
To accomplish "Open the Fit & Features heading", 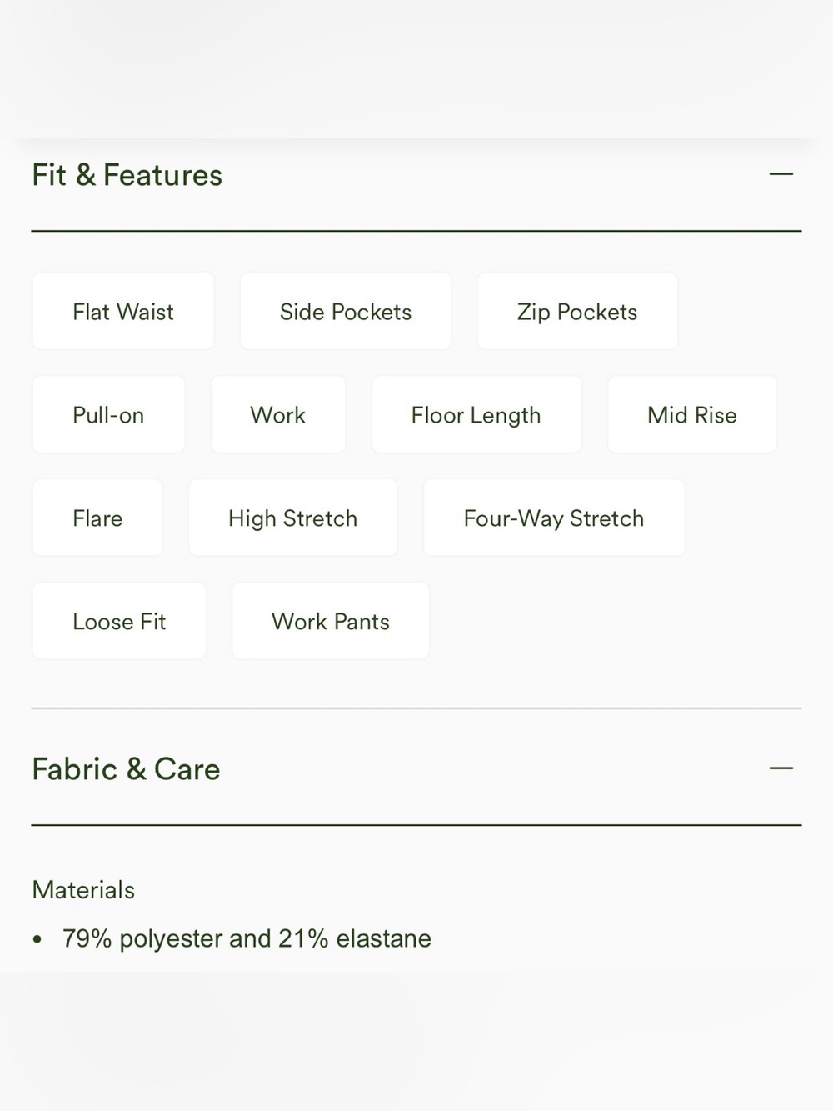I will coord(127,175).
